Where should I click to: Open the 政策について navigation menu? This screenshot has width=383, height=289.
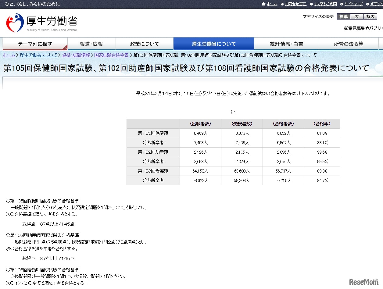coord(144,44)
